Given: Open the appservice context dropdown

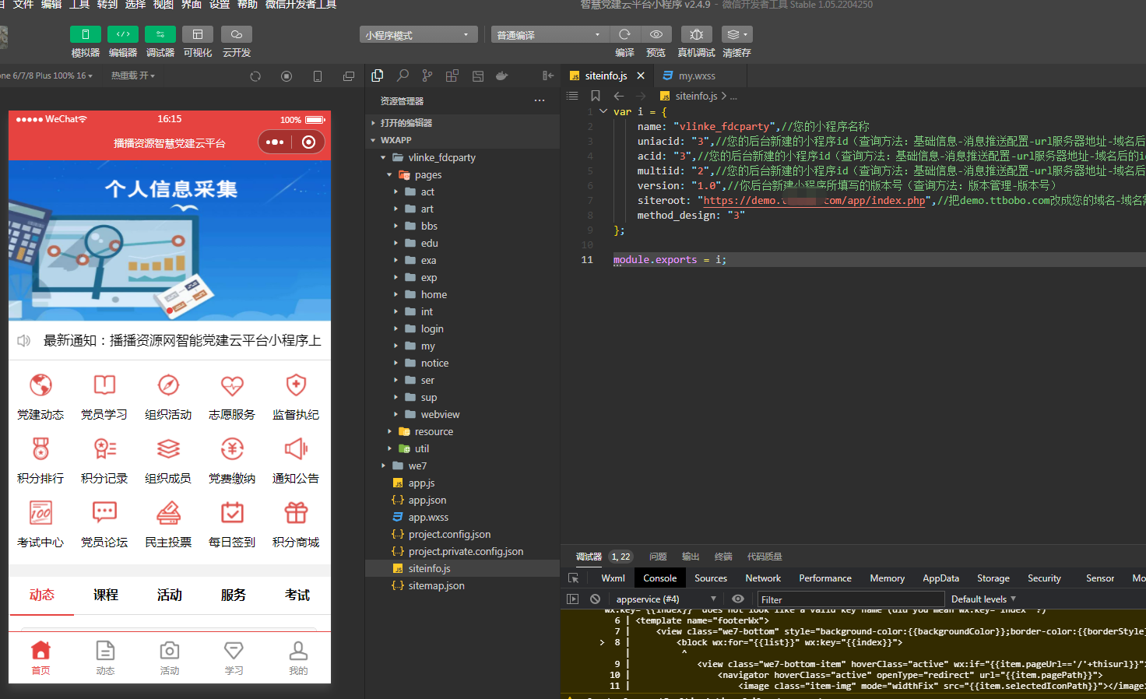Looking at the screenshot, I should coord(666,599).
